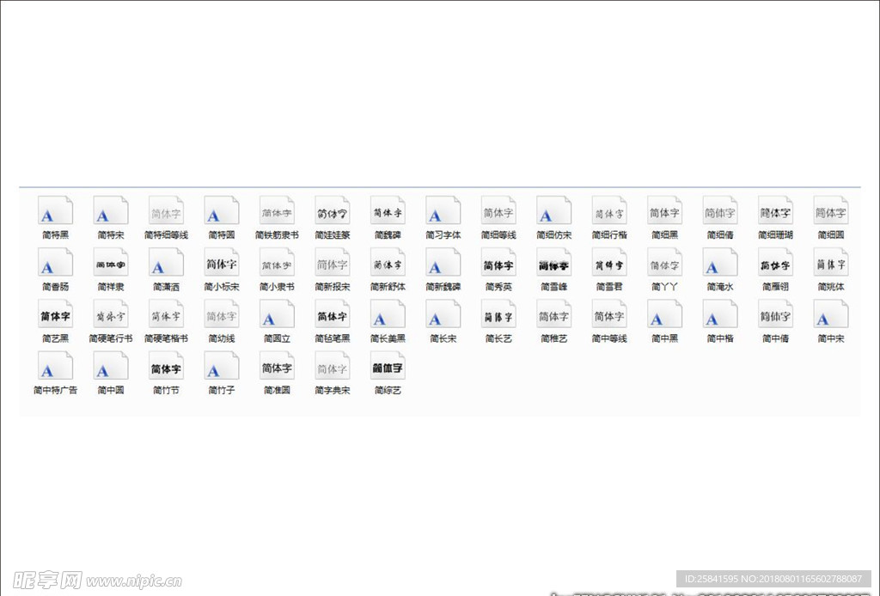The height and width of the screenshot is (596, 880).
Task: Open the 简雪峰 font icon
Action: 553,263
